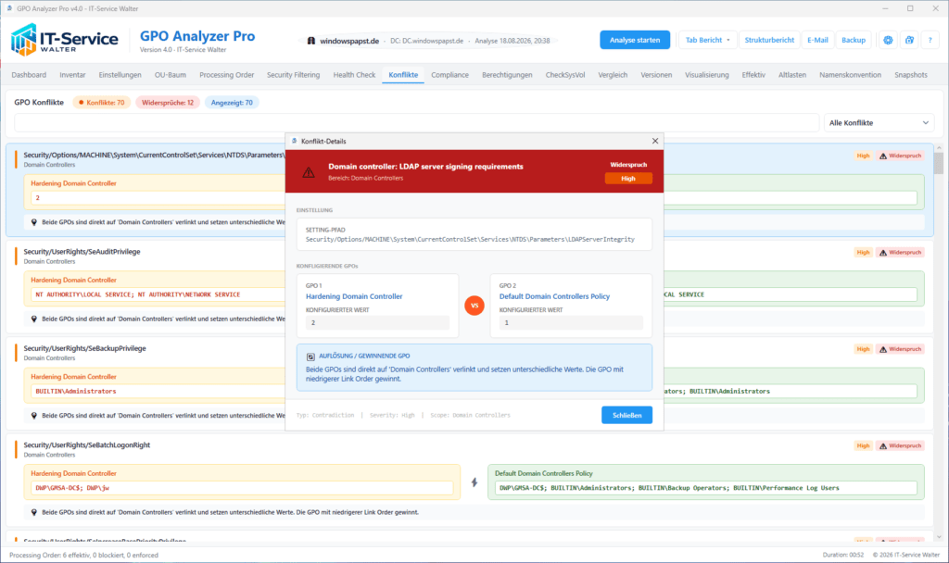
Task: Click the E-Mail button
Action: coord(817,40)
